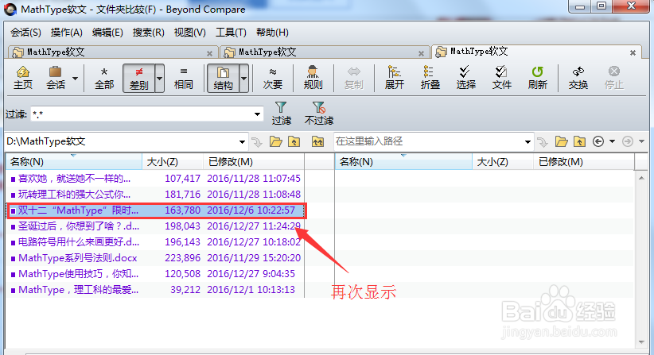Image resolution: width=654 pixels, height=355 pixels.
Task: Expand the Sessions (会话) dropdown arrow
Action: 75,79
